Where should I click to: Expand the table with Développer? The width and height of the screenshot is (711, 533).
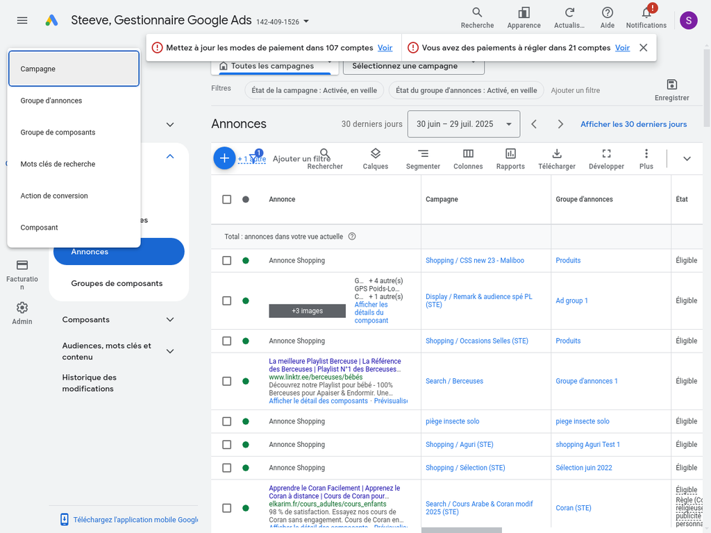pos(606,159)
